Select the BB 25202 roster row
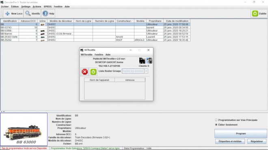The image size is (268, 150). coord(95,40)
